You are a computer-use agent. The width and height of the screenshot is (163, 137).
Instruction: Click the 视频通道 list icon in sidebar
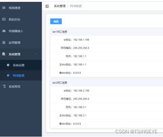(x=4, y=8)
